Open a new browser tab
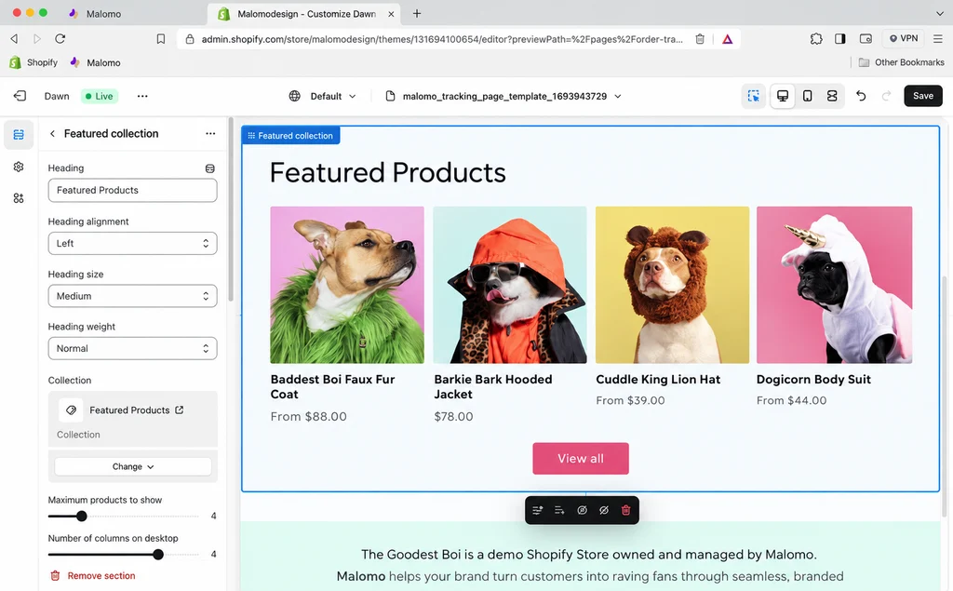 click(x=417, y=13)
